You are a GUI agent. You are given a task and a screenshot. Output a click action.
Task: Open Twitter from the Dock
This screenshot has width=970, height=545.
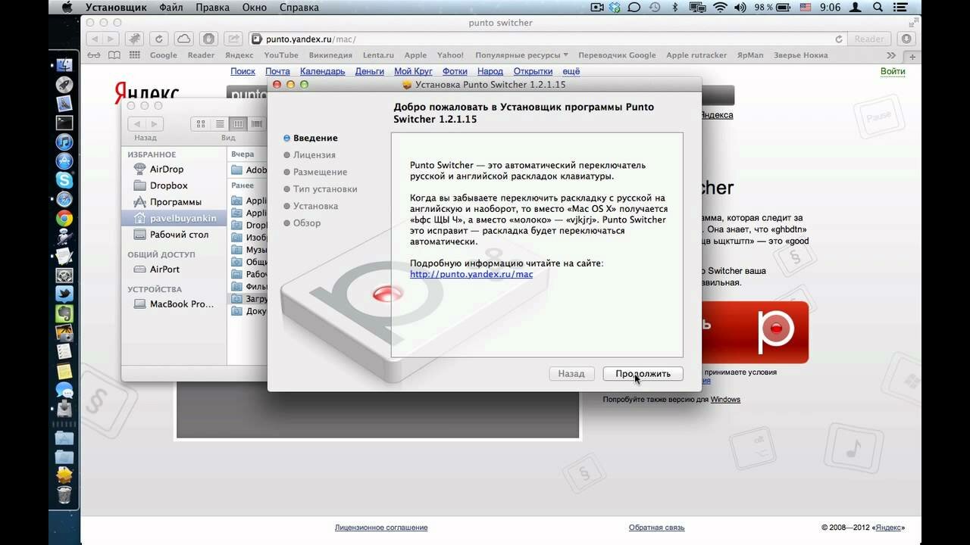tap(64, 294)
